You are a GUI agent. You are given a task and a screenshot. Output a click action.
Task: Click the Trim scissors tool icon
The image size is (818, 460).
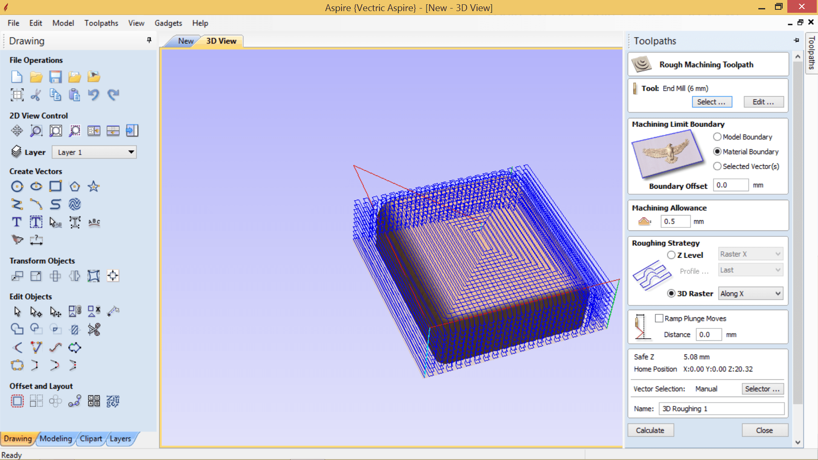point(94,329)
